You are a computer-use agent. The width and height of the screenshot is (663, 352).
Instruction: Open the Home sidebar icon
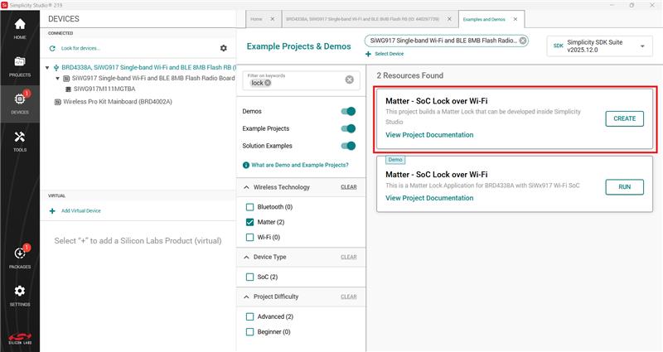click(20, 28)
